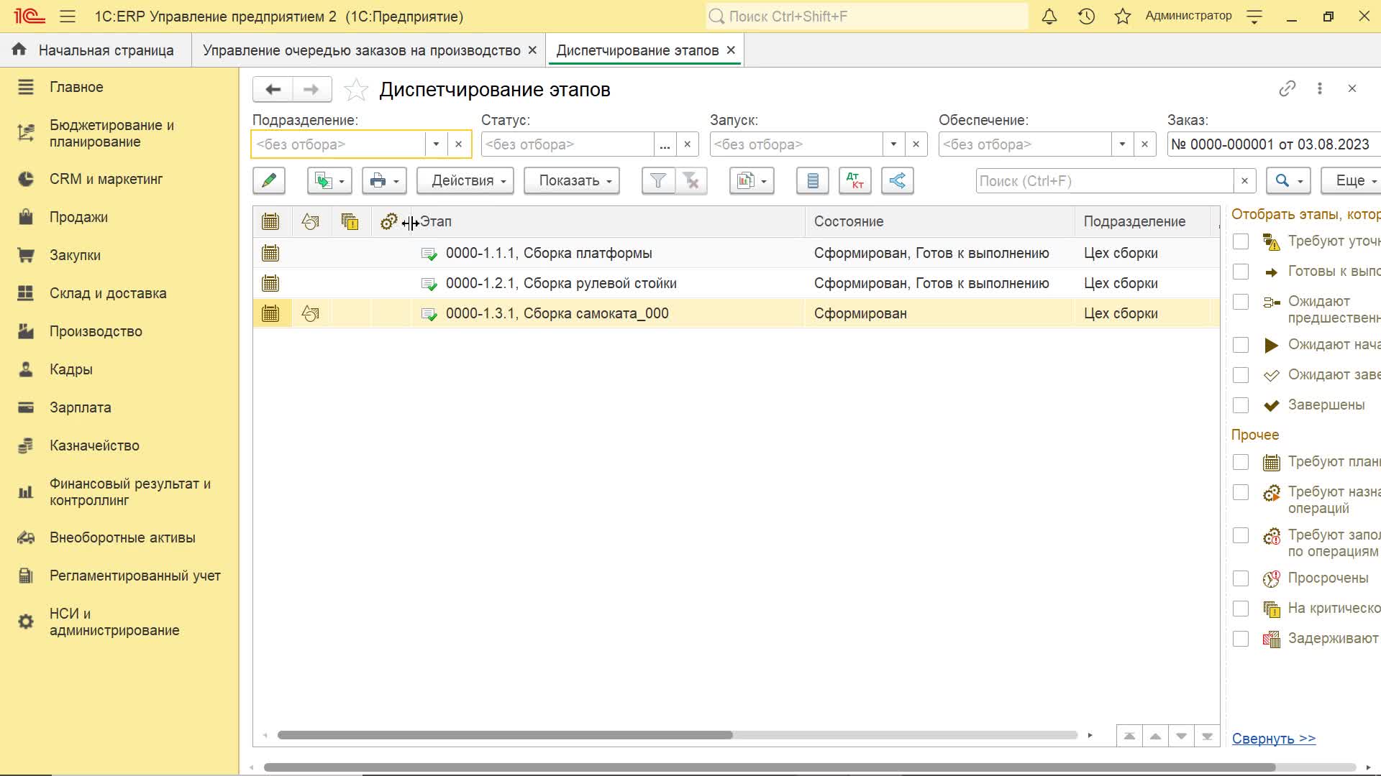The width and height of the screenshot is (1381, 776).
Task: Check the Завершены filter box
Action: coord(1241,405)
